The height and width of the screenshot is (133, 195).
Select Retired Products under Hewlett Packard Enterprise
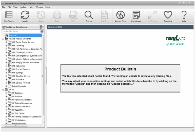tap(19, 86)
